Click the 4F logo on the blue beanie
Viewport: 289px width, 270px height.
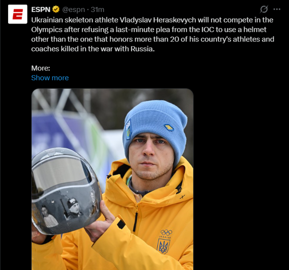[169, 127]
